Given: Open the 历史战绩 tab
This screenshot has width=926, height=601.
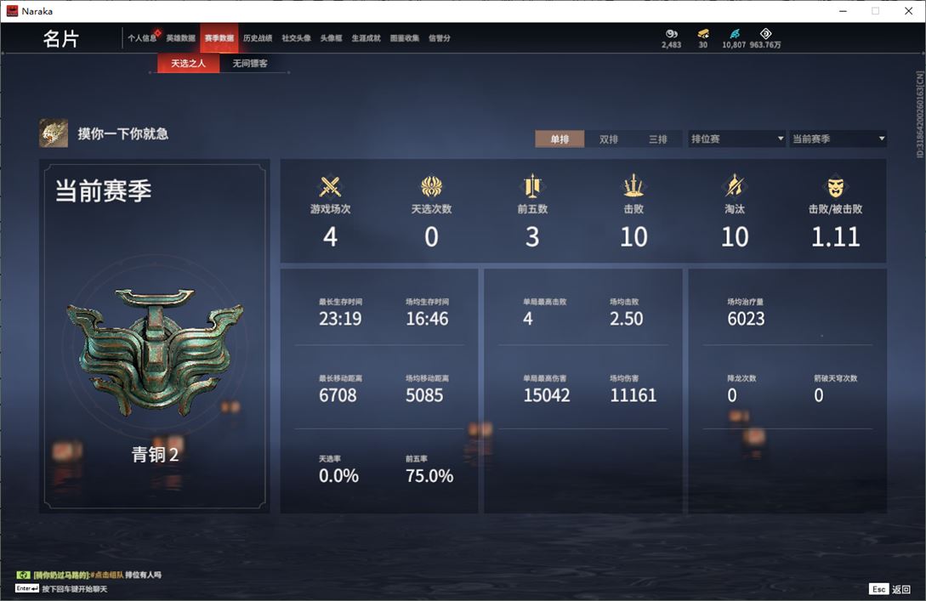Looking at the screenshot, I should 258,37.
